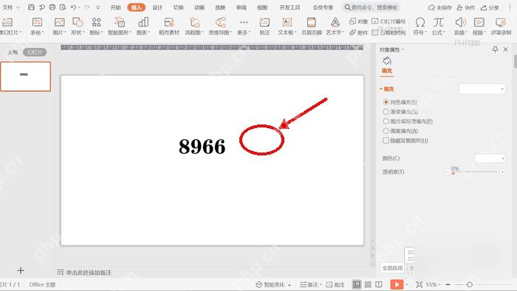This screenshot has width=517, height=291.
Task: Select normal view icon in status bar
Action: (357, 284)
